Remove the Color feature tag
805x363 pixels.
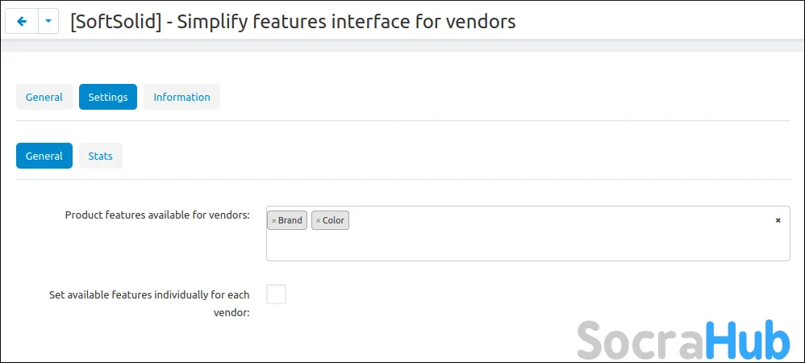coord(318,220)
